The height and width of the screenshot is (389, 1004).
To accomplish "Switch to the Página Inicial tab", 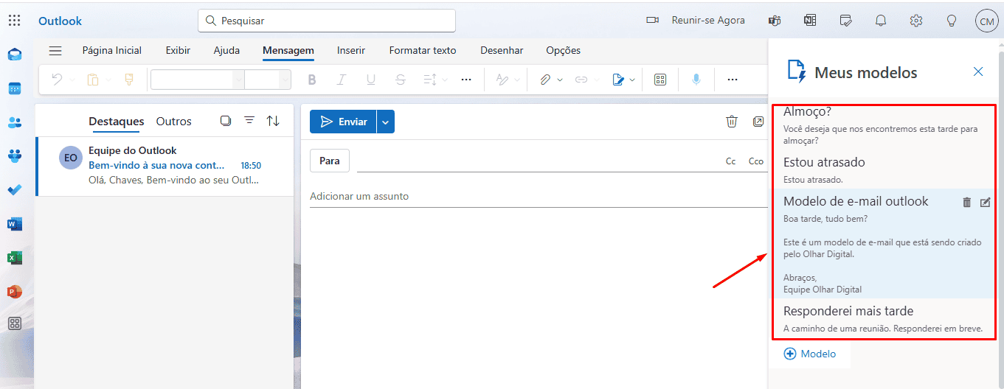I will point(112,51).
